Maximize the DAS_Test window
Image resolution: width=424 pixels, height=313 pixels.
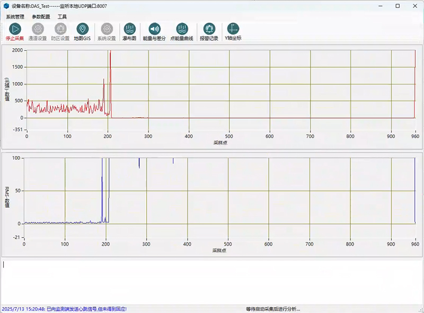click(397, 5)
